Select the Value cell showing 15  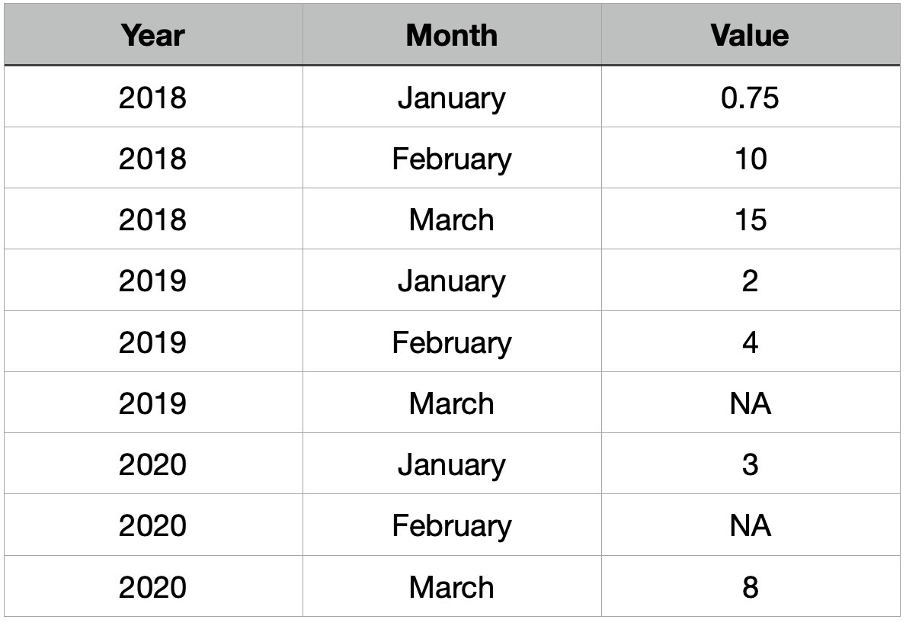click(x=750, y=220)
